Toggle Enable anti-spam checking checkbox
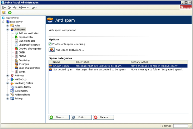Screen dimensions: 193x129 click(50, 44)
